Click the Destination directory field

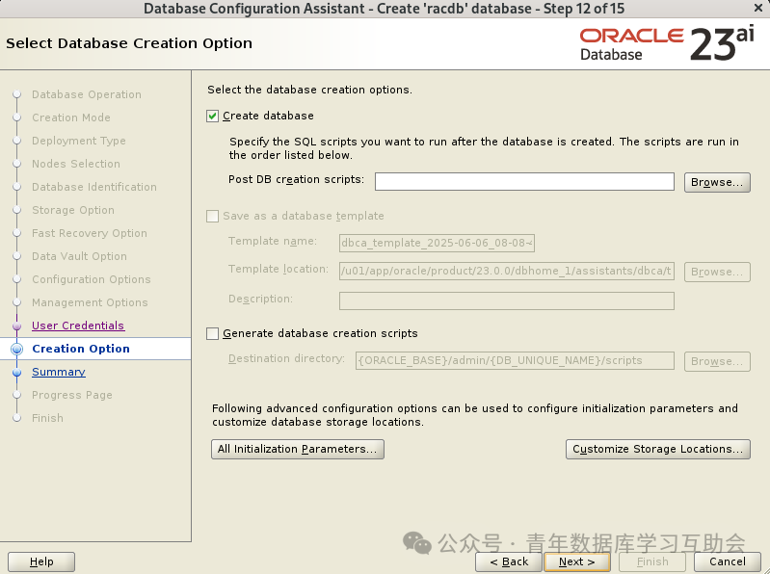[515, 360]
